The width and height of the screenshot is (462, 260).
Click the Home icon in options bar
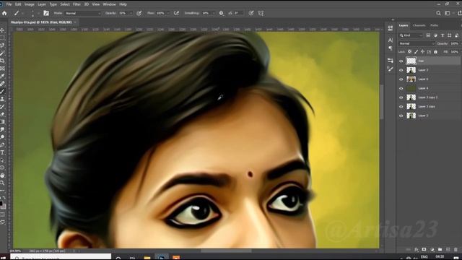[4, 13]
